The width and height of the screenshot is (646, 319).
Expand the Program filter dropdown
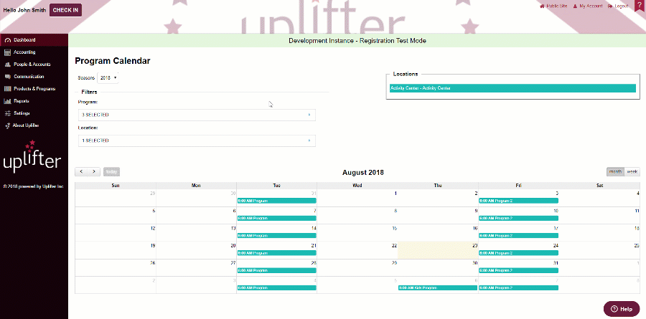(197, 115)
